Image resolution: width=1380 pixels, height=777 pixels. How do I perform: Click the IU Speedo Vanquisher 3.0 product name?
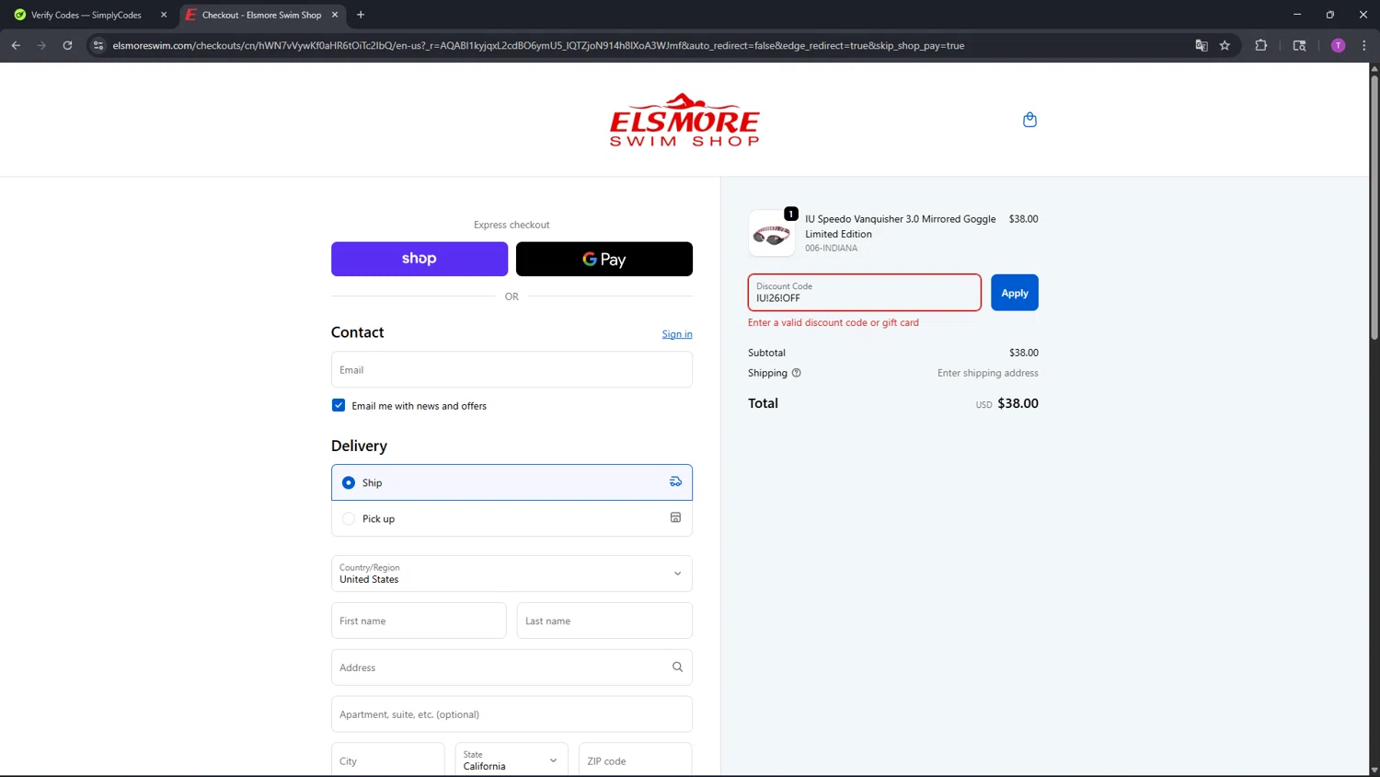click(x=901, y=226)
